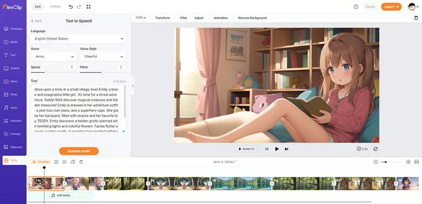The image size is (422, 204).
Task: Redo the last action
Action: 79,6
